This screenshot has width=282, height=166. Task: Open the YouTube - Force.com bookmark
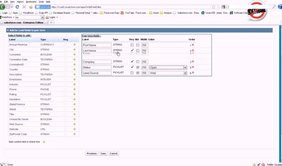[x=134, y=13]
